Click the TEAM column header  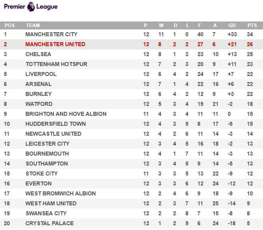33,25
